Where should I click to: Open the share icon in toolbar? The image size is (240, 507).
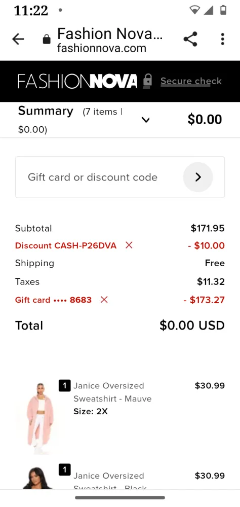(190, 39)
